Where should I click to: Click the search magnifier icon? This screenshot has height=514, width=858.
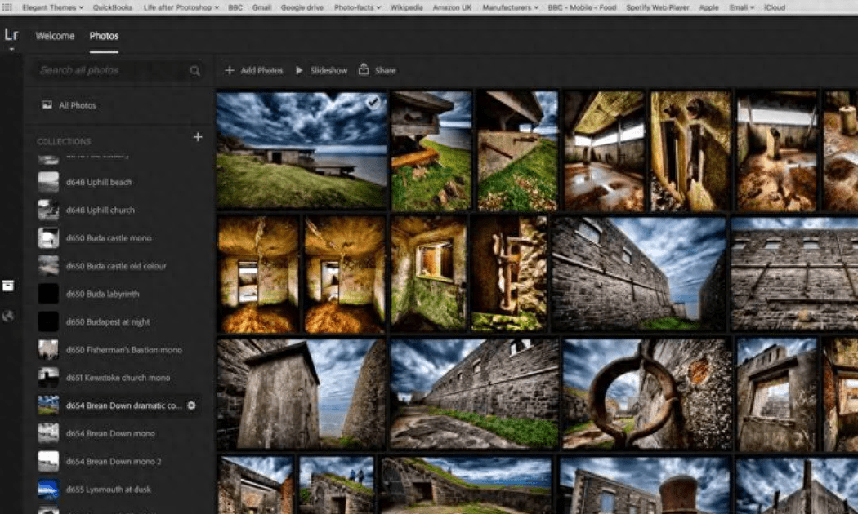(195, 71)
